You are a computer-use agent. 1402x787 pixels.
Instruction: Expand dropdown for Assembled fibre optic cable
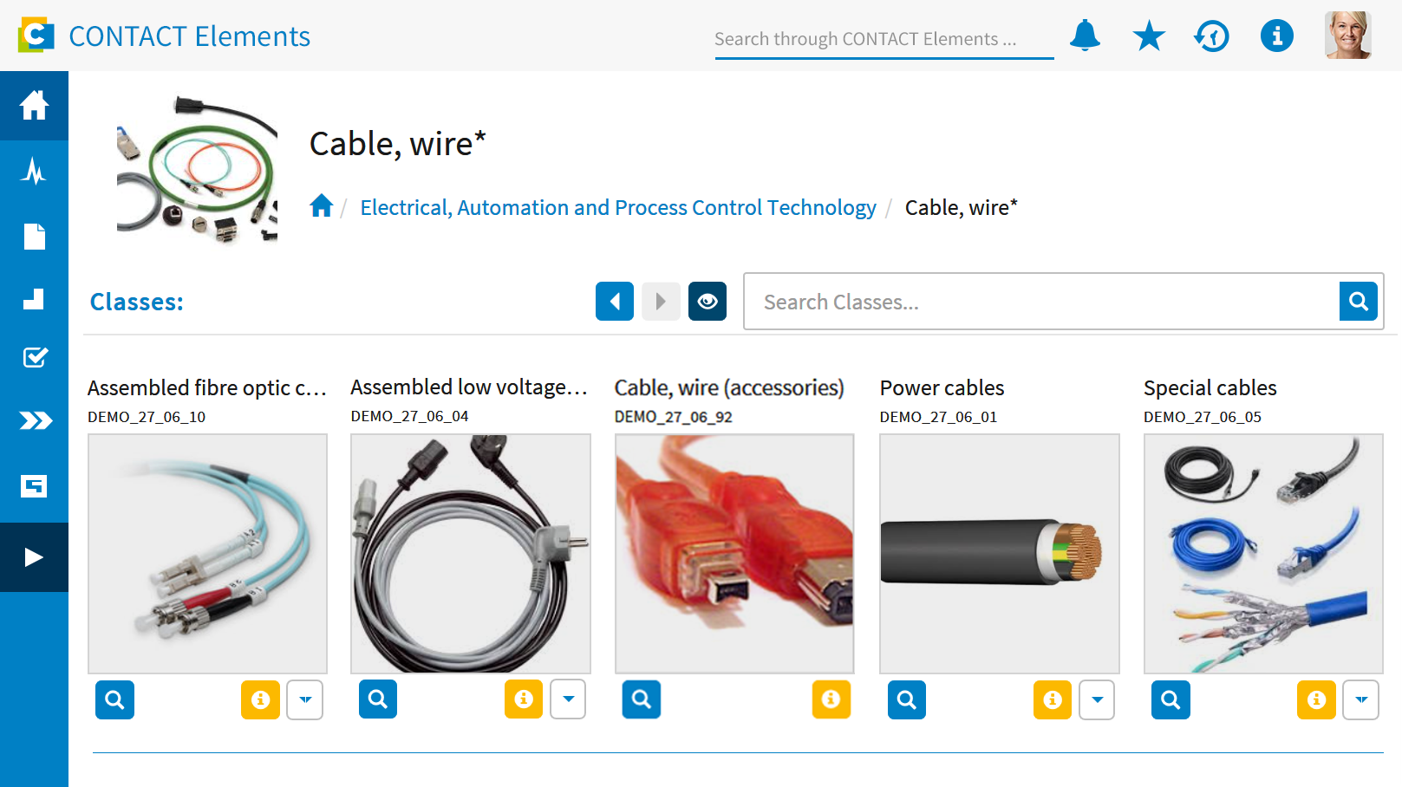tap(305, 699)
